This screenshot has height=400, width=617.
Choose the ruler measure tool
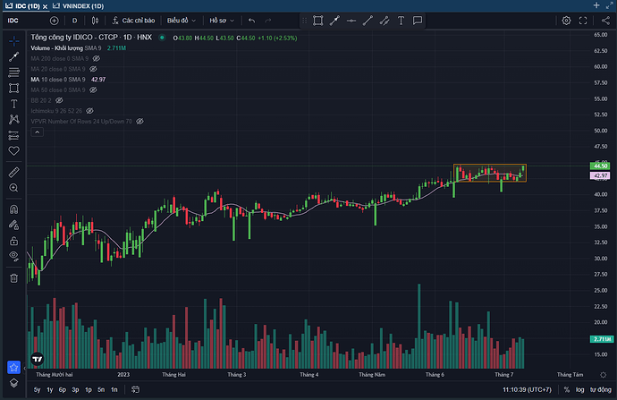point(13,171)
